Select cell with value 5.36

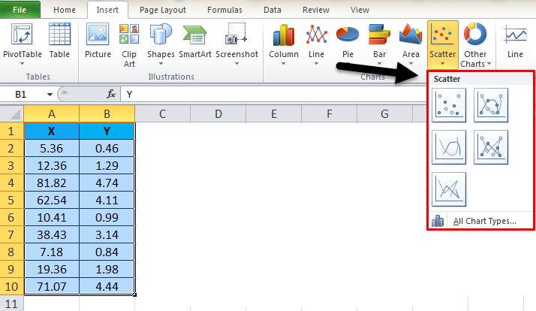(x=51, y=149)
